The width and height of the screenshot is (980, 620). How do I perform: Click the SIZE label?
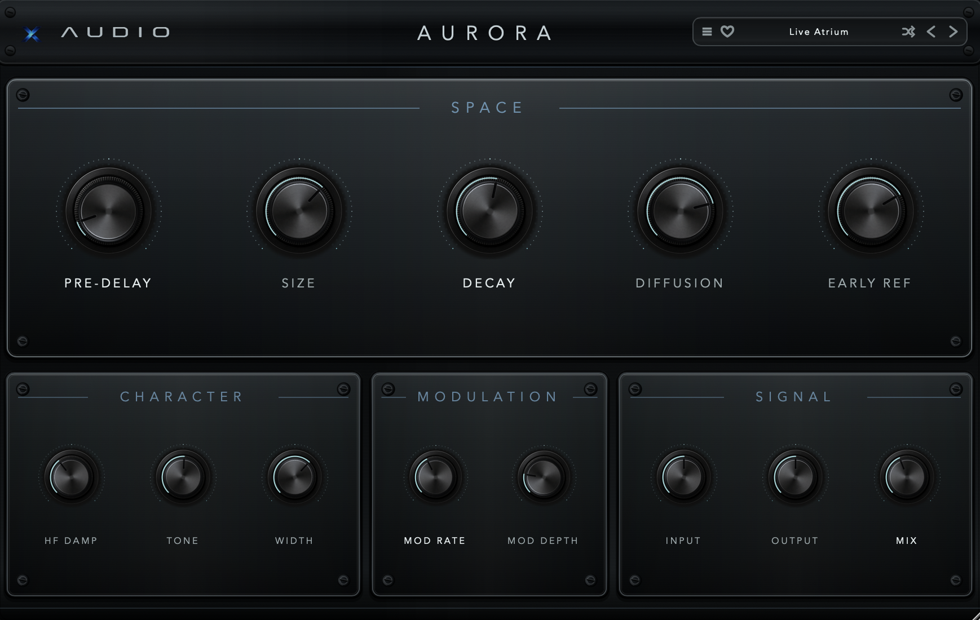pos(299,283)
